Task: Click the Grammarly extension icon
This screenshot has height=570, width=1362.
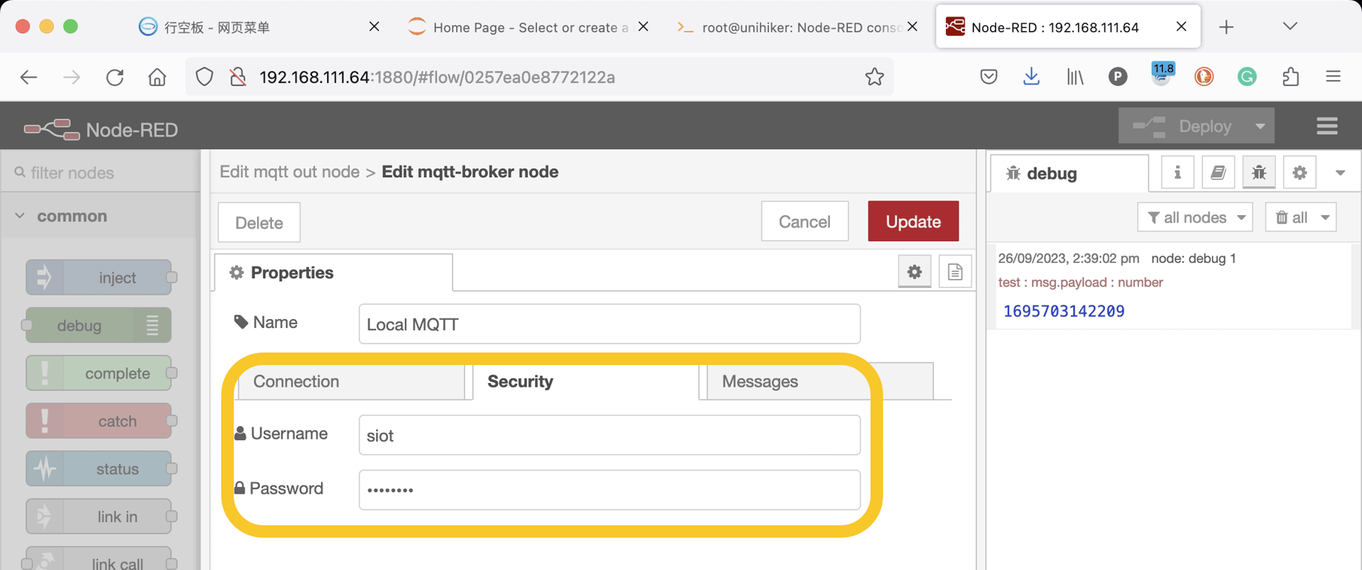Action: coord(1247,76)
